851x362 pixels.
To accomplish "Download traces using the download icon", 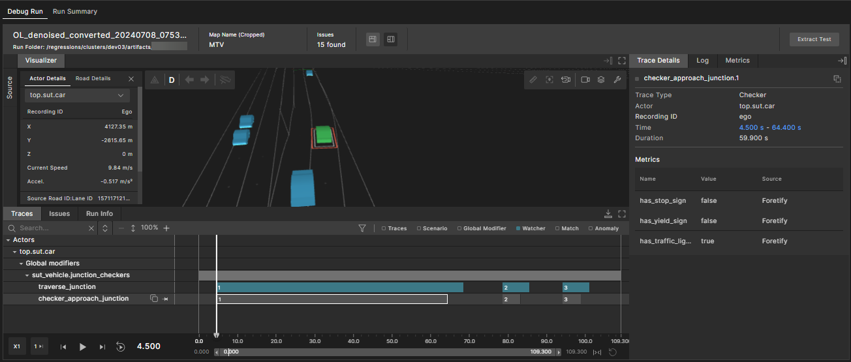I will [x=608, y=214].
